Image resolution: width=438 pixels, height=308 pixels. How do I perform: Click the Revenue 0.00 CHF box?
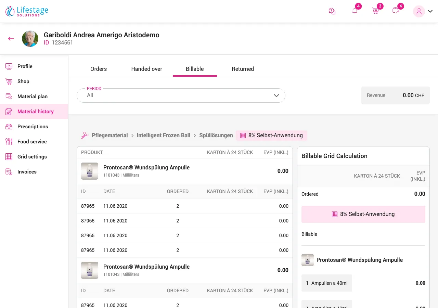click(x=396, y=95)
